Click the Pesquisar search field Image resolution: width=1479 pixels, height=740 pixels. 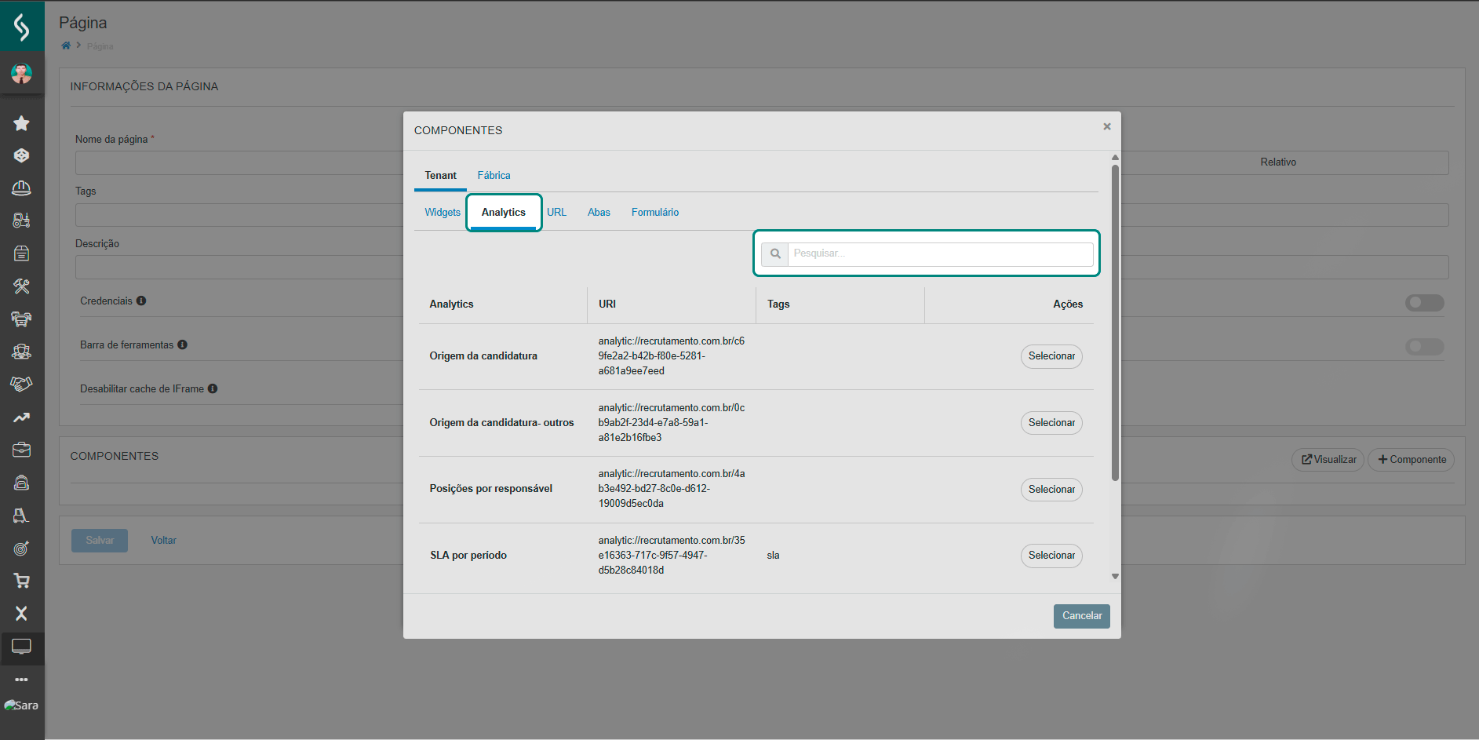(x=939, y=253)
